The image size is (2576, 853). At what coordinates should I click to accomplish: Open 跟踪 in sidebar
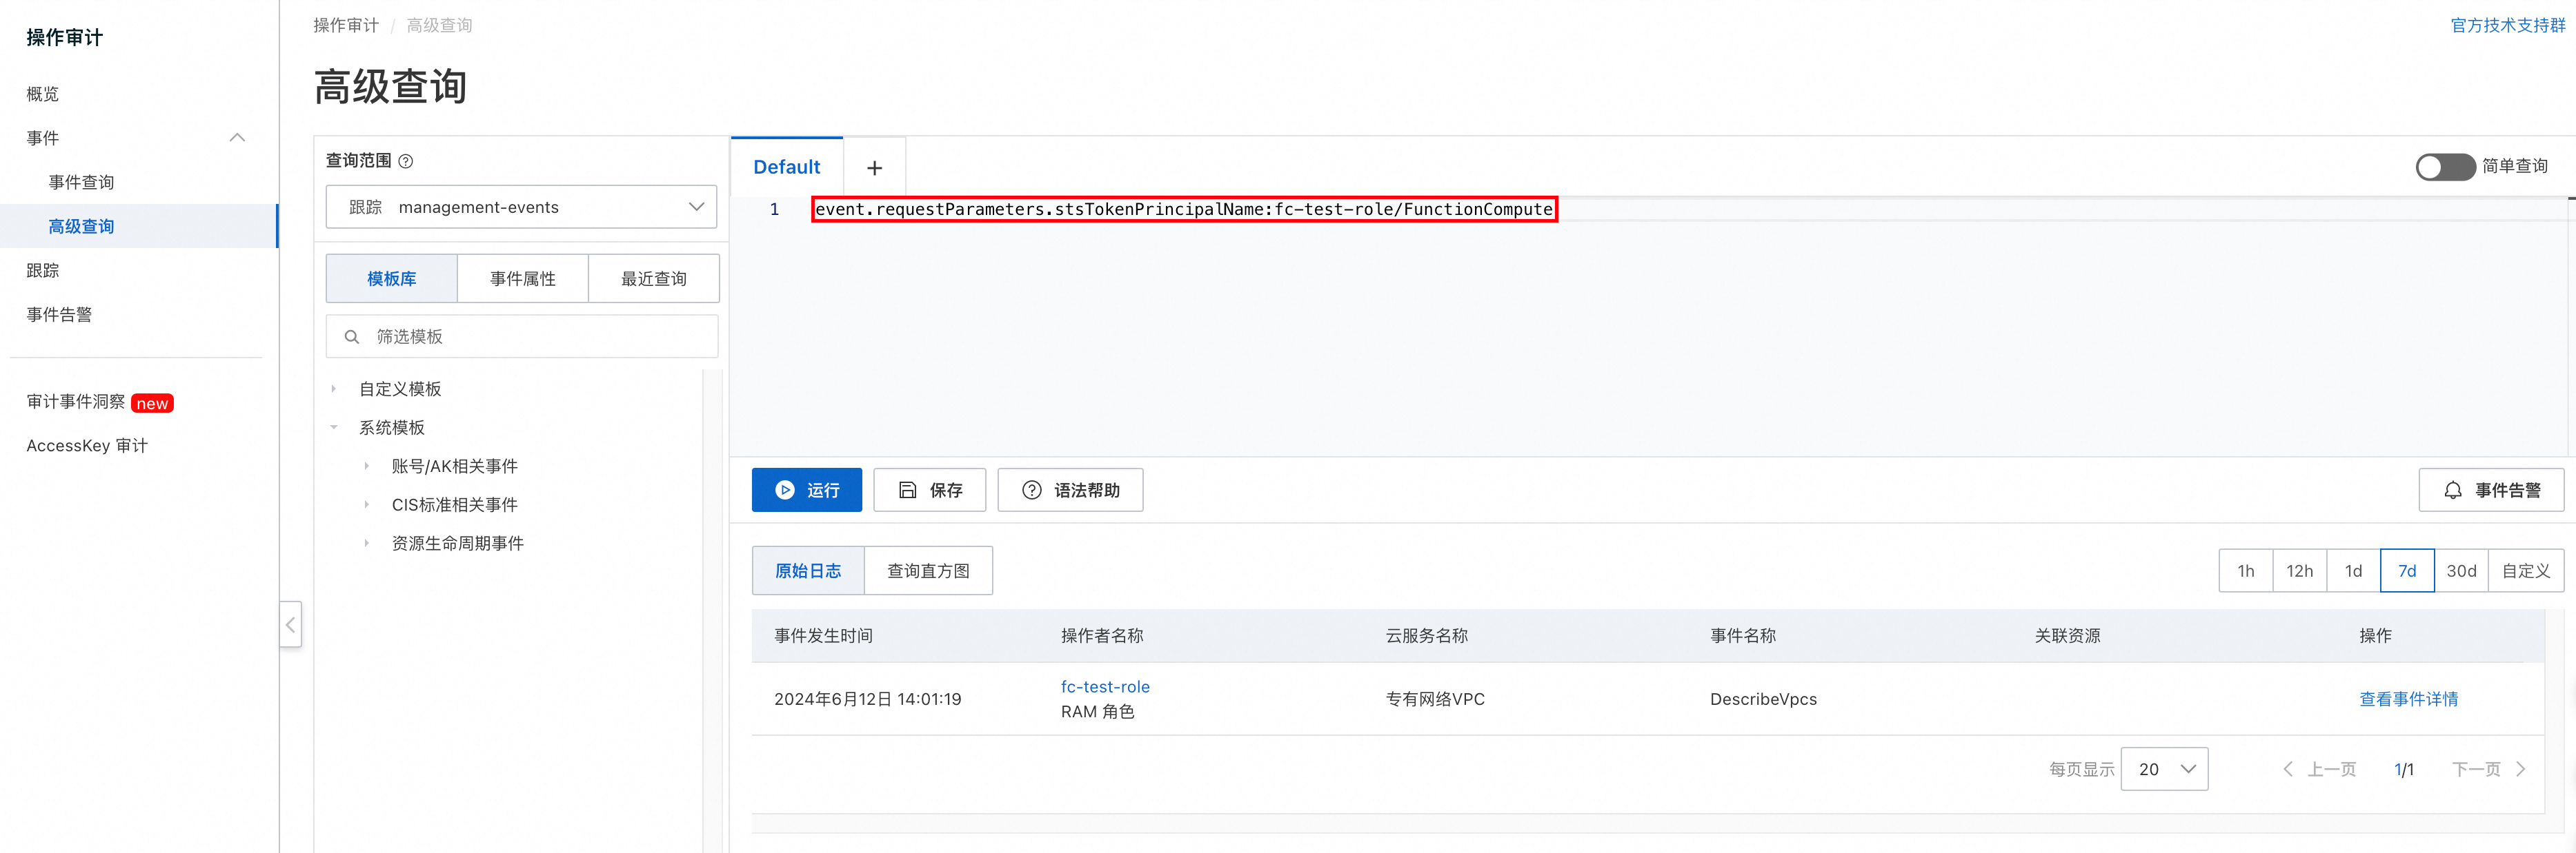(x=43, y=269)
